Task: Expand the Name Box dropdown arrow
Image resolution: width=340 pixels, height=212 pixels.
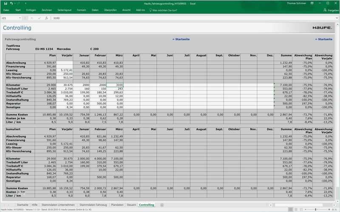Action: 20,18
